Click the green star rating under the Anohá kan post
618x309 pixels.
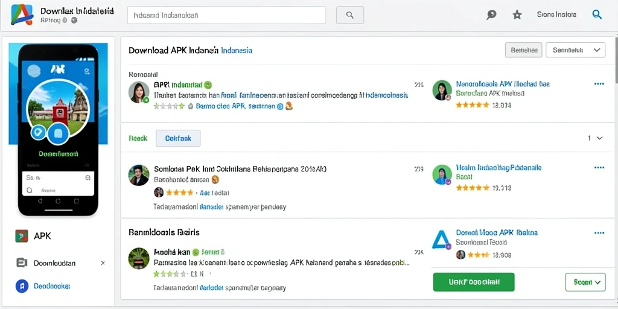[170, 273]
